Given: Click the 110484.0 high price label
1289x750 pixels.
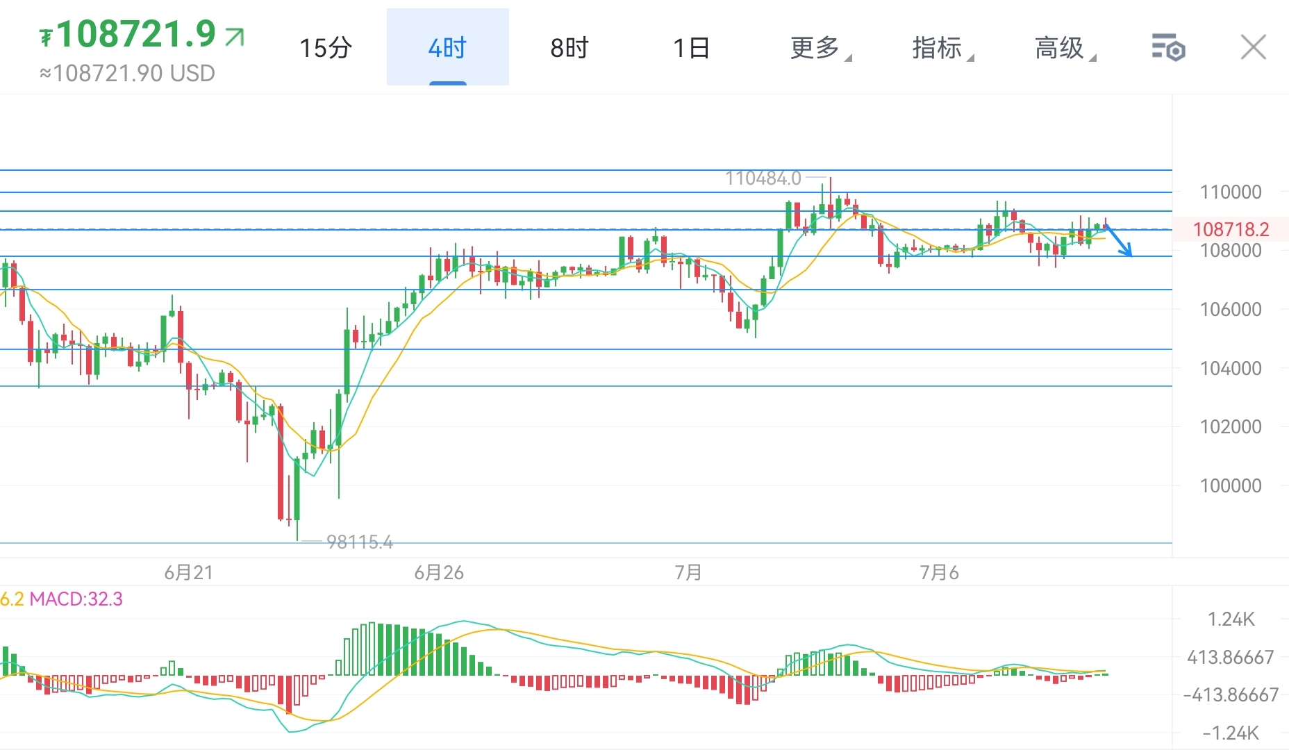Looking at the screenshot, I should point(763,178).
